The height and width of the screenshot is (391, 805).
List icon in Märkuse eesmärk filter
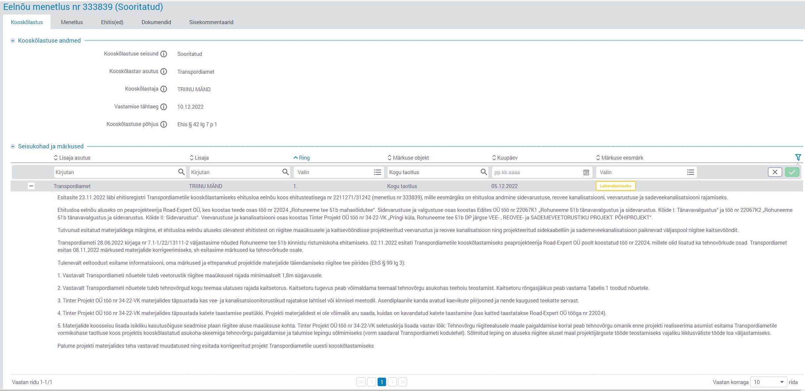(x=691, y=172)
